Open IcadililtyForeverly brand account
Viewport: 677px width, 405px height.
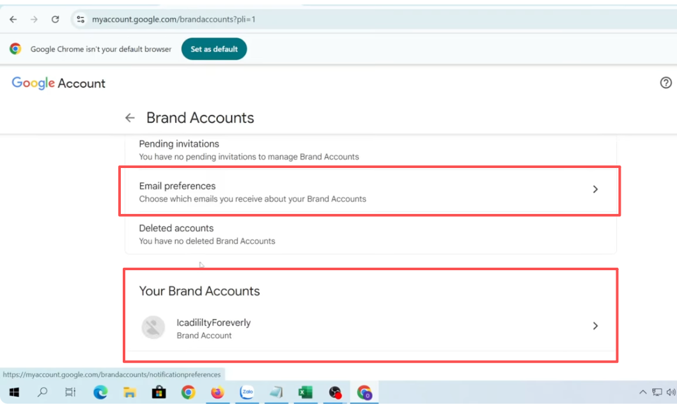point(370,328)
